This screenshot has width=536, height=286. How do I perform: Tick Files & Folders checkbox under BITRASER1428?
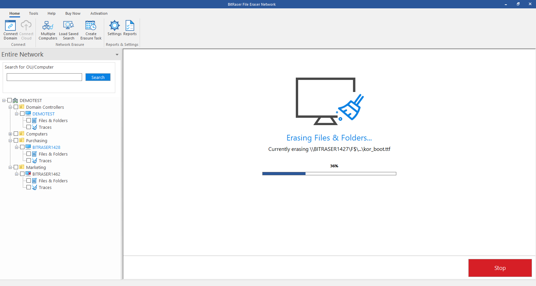[x=28, y=154]
